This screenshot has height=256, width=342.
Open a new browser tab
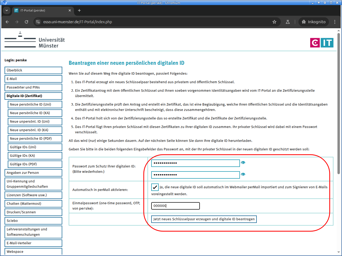(x=79, y=10)
